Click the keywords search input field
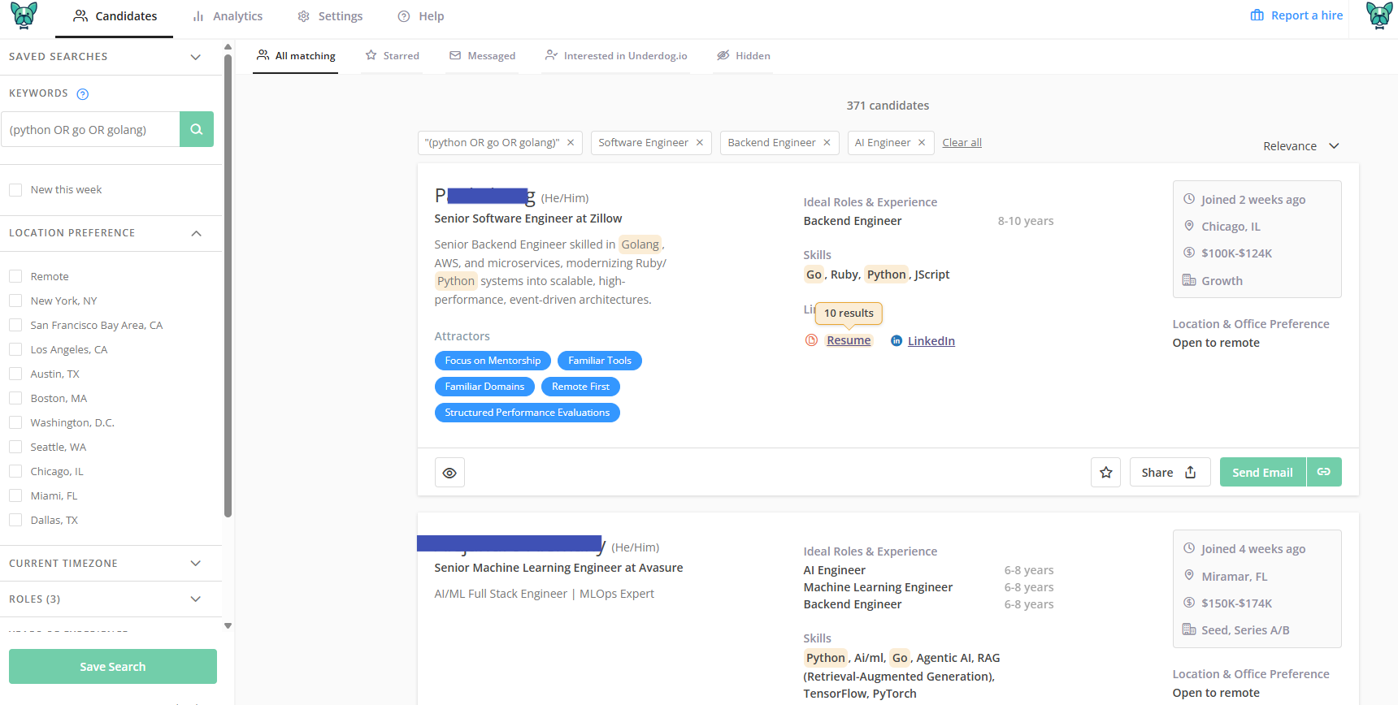Screen dimensions: 1398x705 [x=90, y=129]
